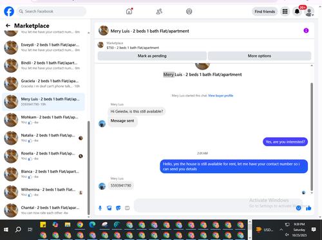Click the chat scroll up arrow
Image resolution: width=322 pixels, height=240 pixels.
(x=312, y=66)
